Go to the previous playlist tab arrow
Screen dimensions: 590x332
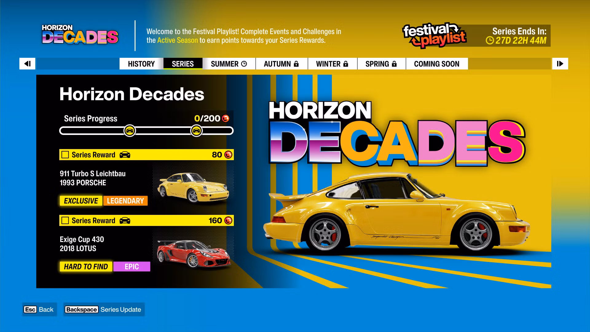(x=27, y=64)
